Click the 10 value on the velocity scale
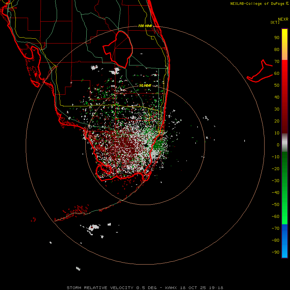290x290 pixels. coord(277,133)
